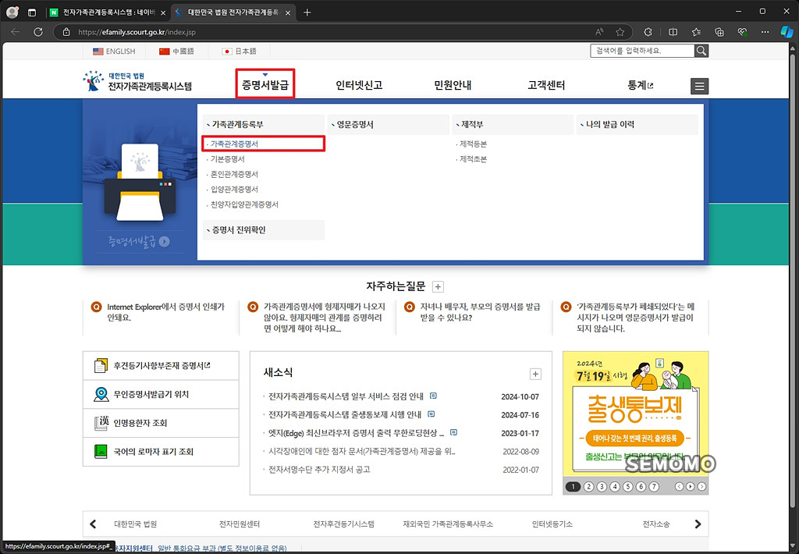Open the 고객센터 top menu
The width and height of the screenshot is (799, 554).
pyautogui.click(x=546, y=85)
